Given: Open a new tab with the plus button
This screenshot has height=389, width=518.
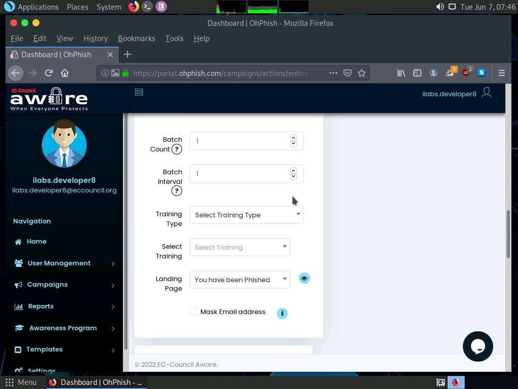Looking at the screenshot, I should (x=127, y=54).
